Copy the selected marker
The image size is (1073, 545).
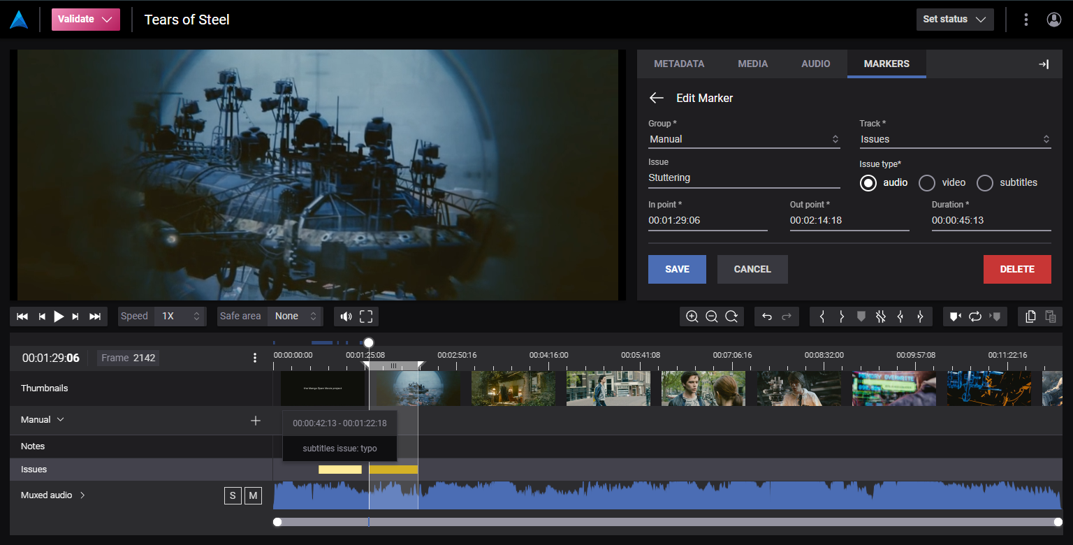(1030, 317)
